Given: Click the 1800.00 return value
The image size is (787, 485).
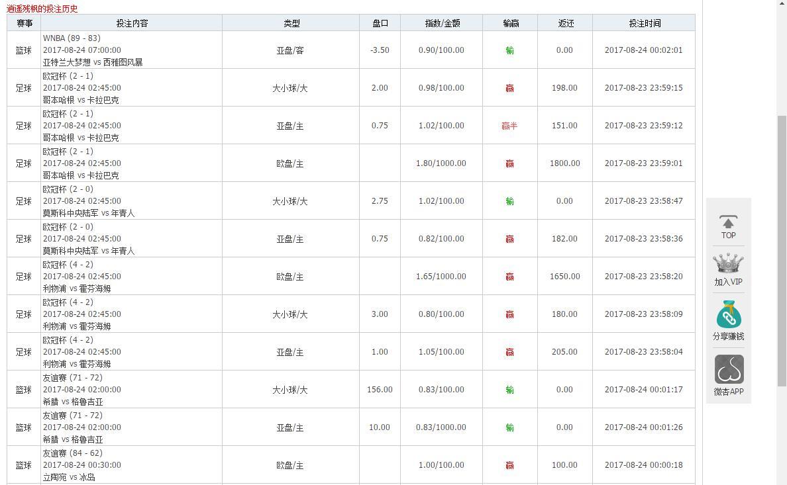Looking at the screenshot, I should [564, 163].
